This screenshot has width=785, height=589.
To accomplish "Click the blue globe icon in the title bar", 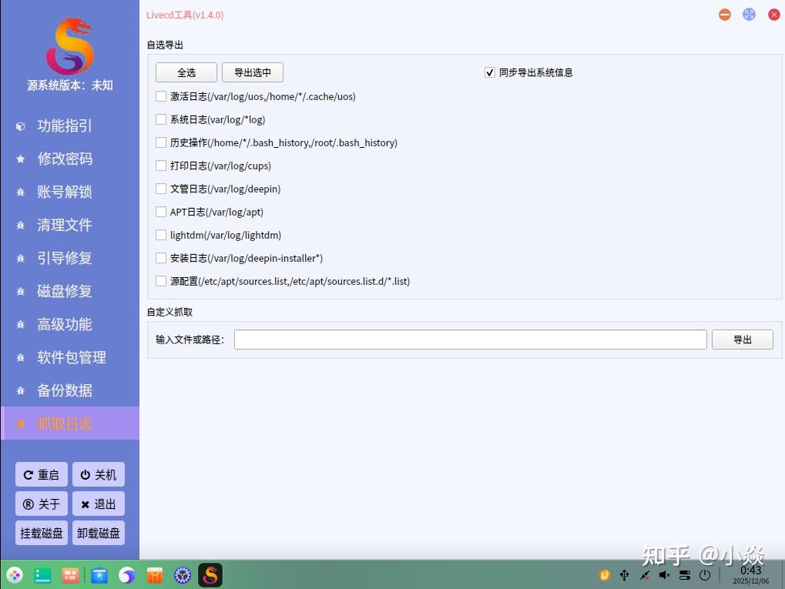I will click(748, 14).
